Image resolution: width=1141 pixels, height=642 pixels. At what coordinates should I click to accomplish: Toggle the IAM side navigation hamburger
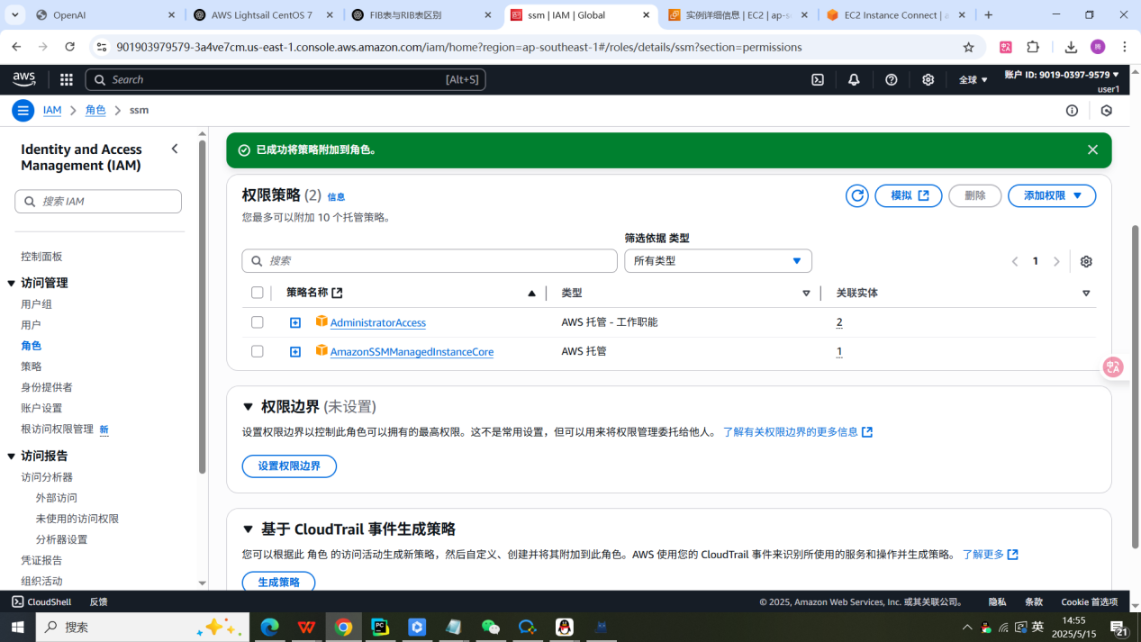23,110
